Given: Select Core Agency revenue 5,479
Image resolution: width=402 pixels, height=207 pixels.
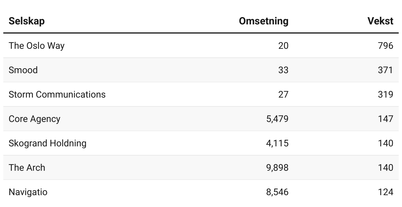Looking at the screenshot, I should coord(277,119).
